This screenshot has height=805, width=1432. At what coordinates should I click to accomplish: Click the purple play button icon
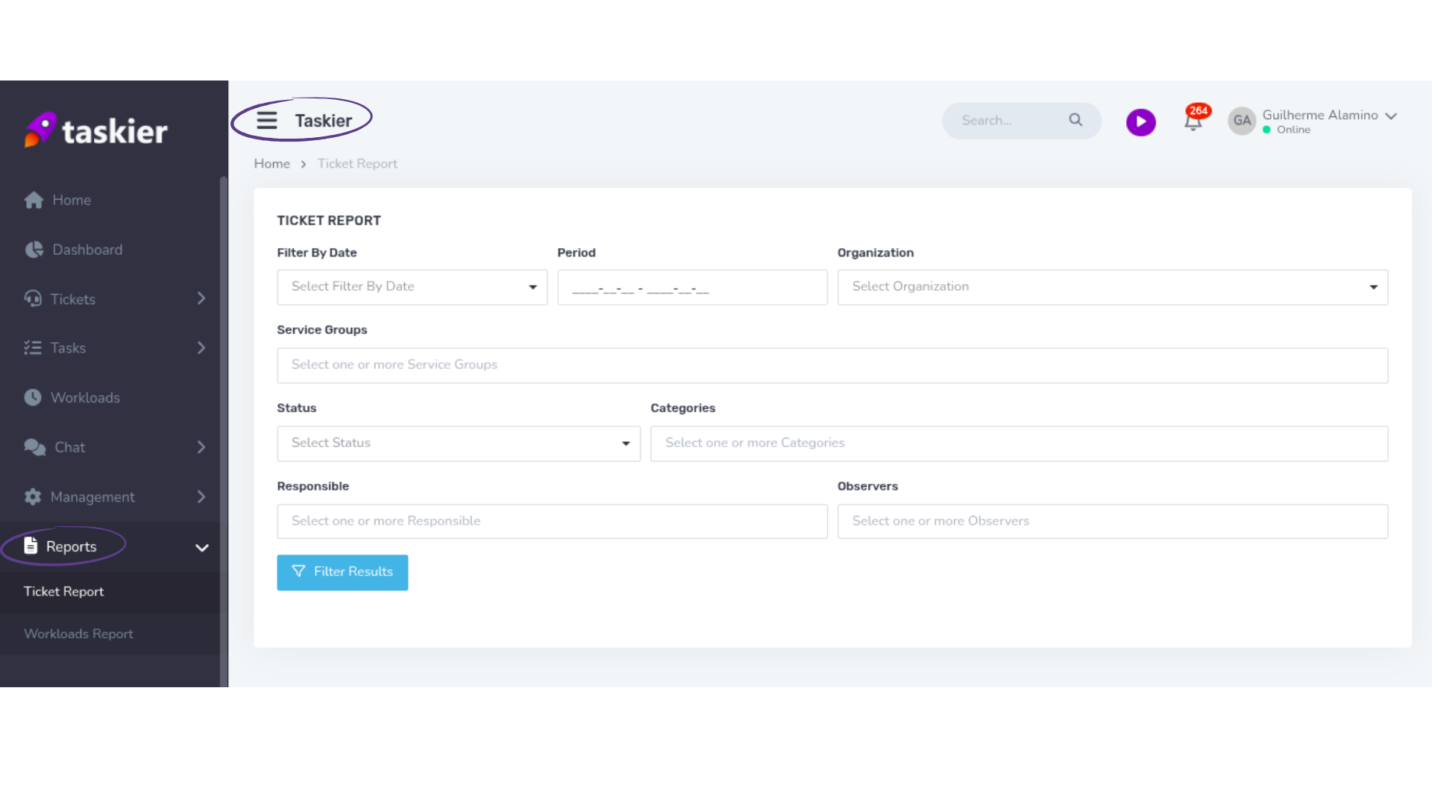point(1140,121)
